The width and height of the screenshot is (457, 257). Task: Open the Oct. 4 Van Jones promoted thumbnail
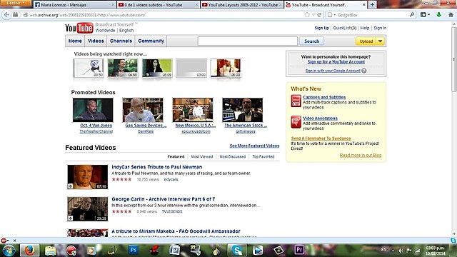(x=93, y=110)
